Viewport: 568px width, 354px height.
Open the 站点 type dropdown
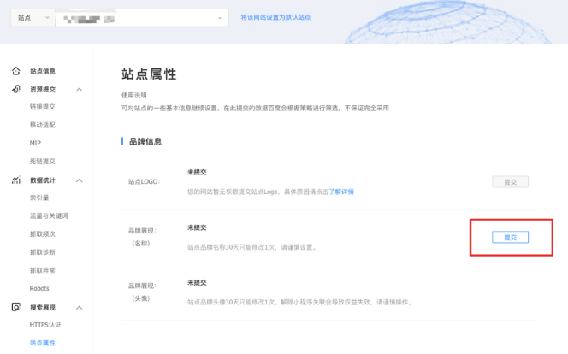33,17
